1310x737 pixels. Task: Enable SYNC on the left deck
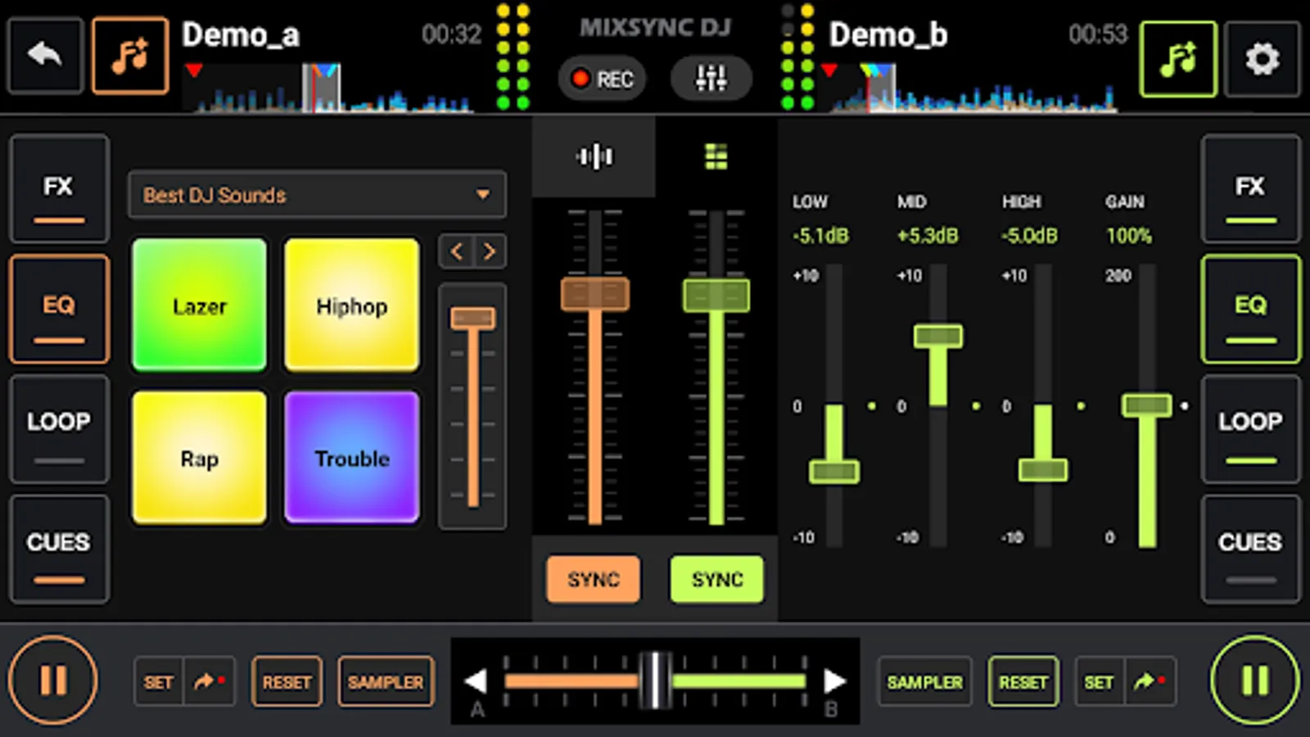point(594,580)
